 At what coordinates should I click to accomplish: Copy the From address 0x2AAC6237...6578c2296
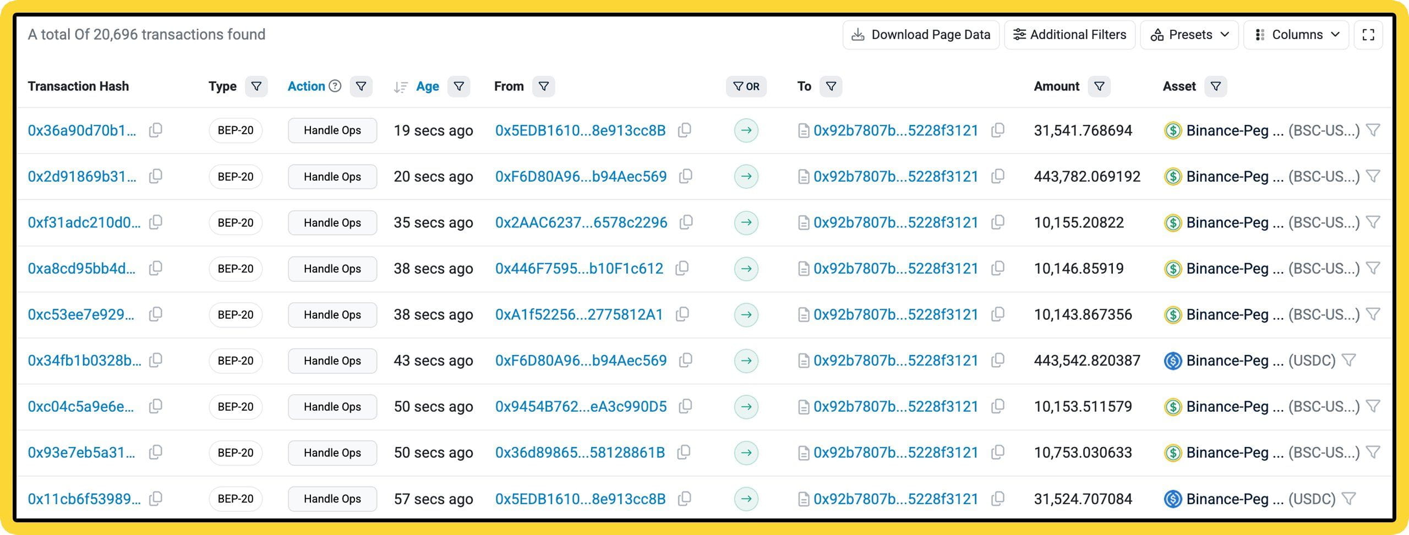(686, 222)
